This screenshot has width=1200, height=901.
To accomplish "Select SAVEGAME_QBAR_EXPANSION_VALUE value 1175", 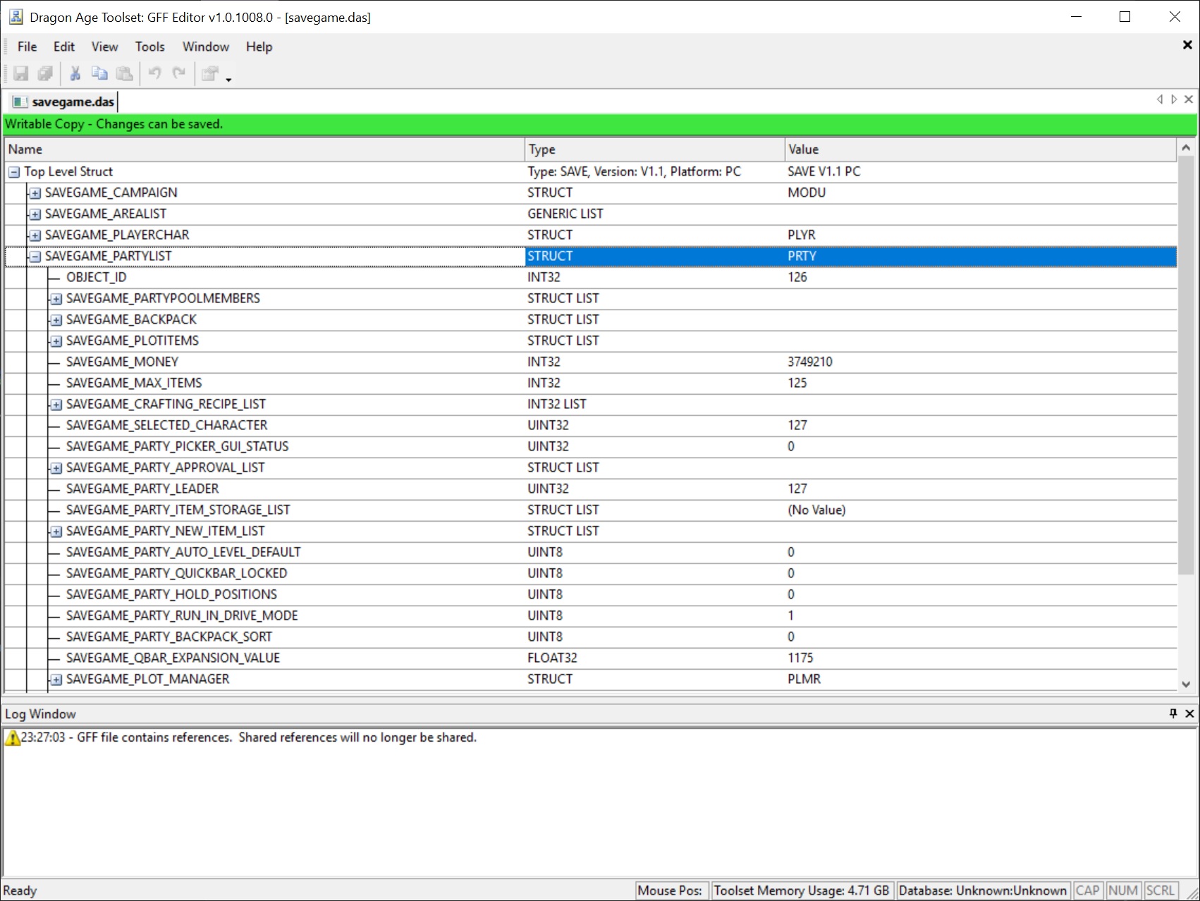I will (x=800, y=658).
